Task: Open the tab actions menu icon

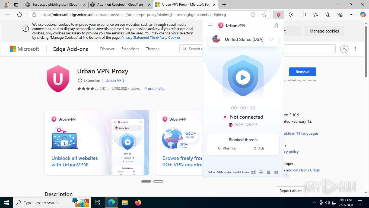Action: click(x=16, y=5)
